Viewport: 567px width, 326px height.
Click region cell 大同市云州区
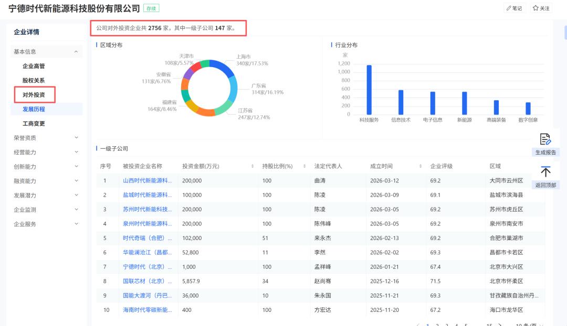(x=506, y=180)
